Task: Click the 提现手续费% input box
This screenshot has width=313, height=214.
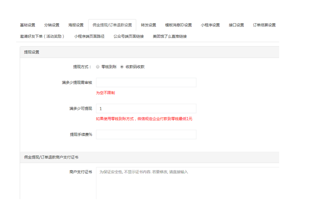Action: click(146, 134)
